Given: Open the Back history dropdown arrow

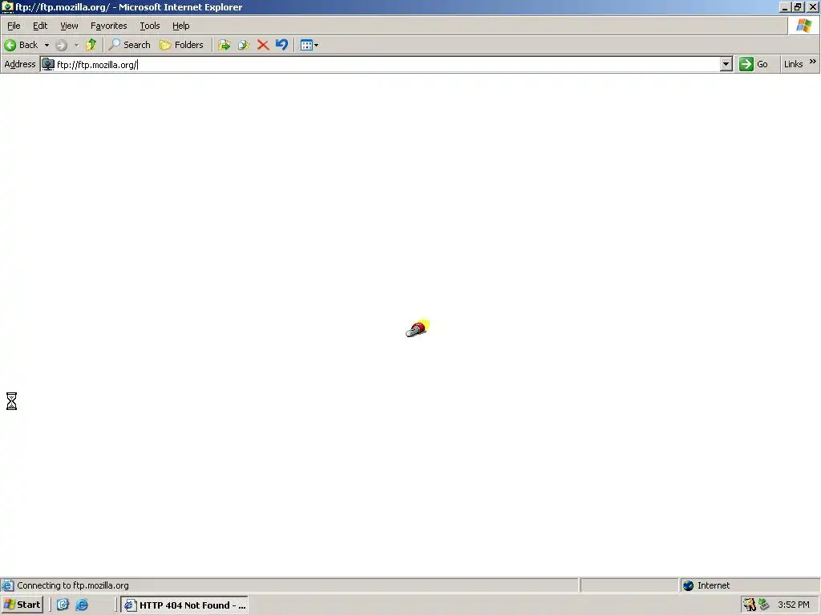Looking at the screenshot, I should [47, 45].
